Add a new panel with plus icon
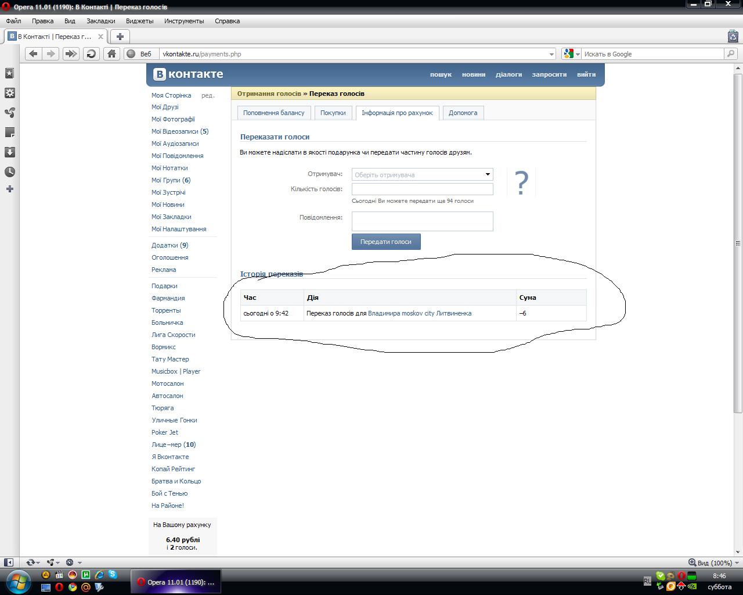 tap(9, 189)
